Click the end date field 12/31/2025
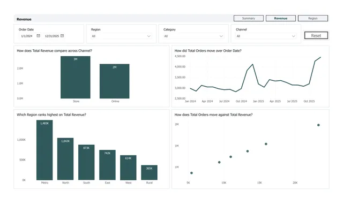This screenshot has width=343, height=198. [52, 36]
